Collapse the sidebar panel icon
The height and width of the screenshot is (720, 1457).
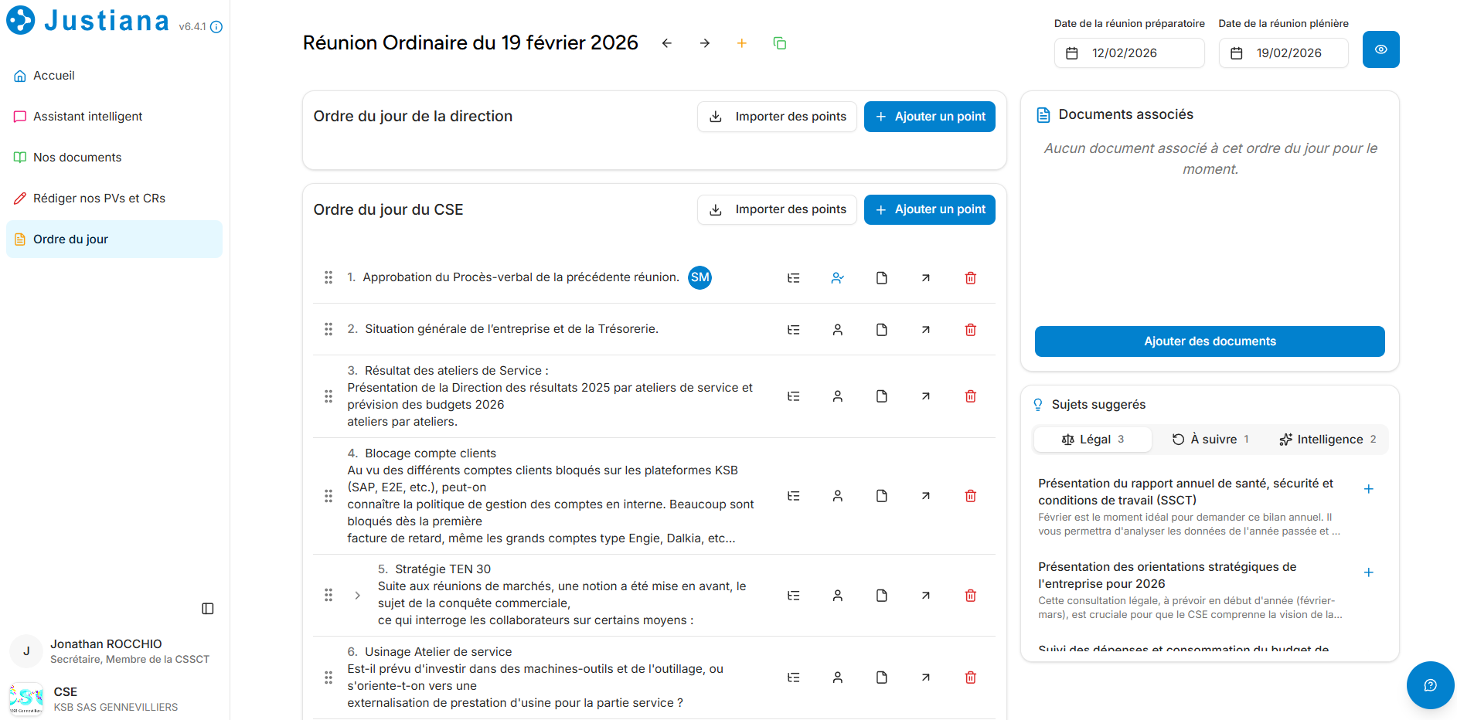pyautogui.click(x=208, y=609)
